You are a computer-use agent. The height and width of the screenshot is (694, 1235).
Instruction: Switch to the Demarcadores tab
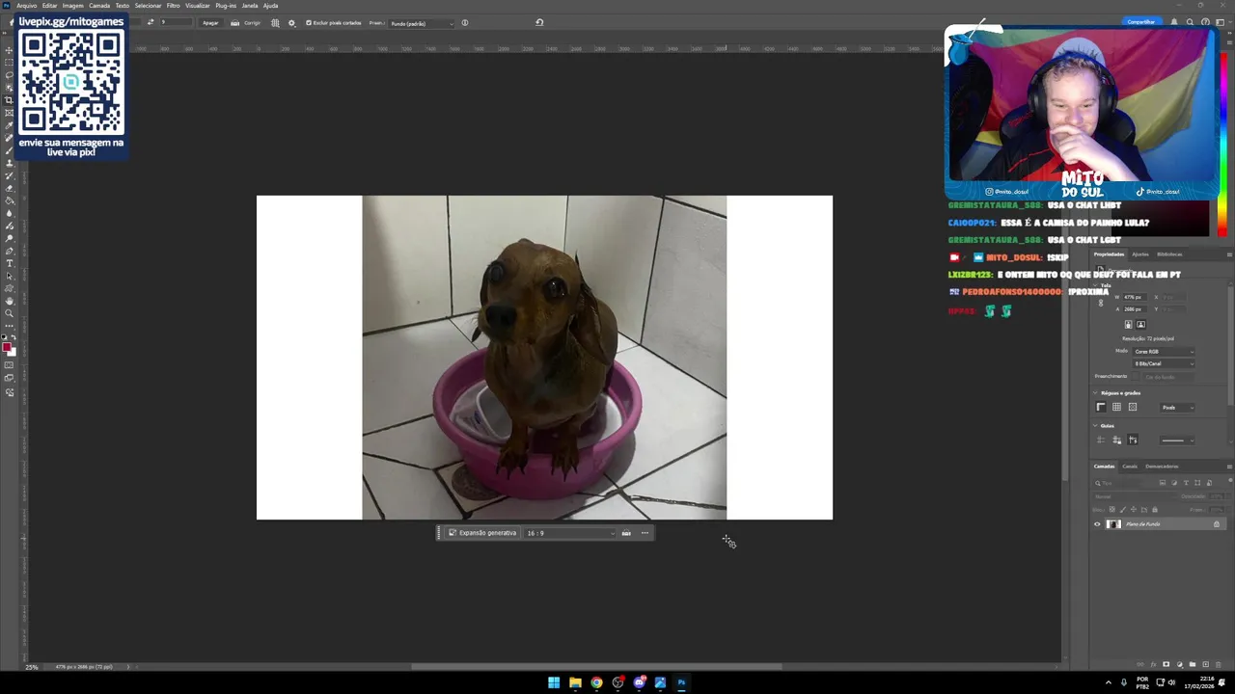[x=1162, y=467]
